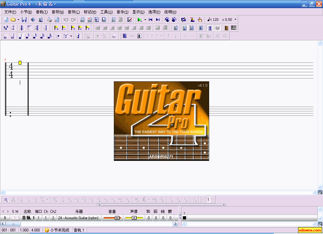Click the measure 1 black block in track overview
Screen dimensions: 323x234
184,218
